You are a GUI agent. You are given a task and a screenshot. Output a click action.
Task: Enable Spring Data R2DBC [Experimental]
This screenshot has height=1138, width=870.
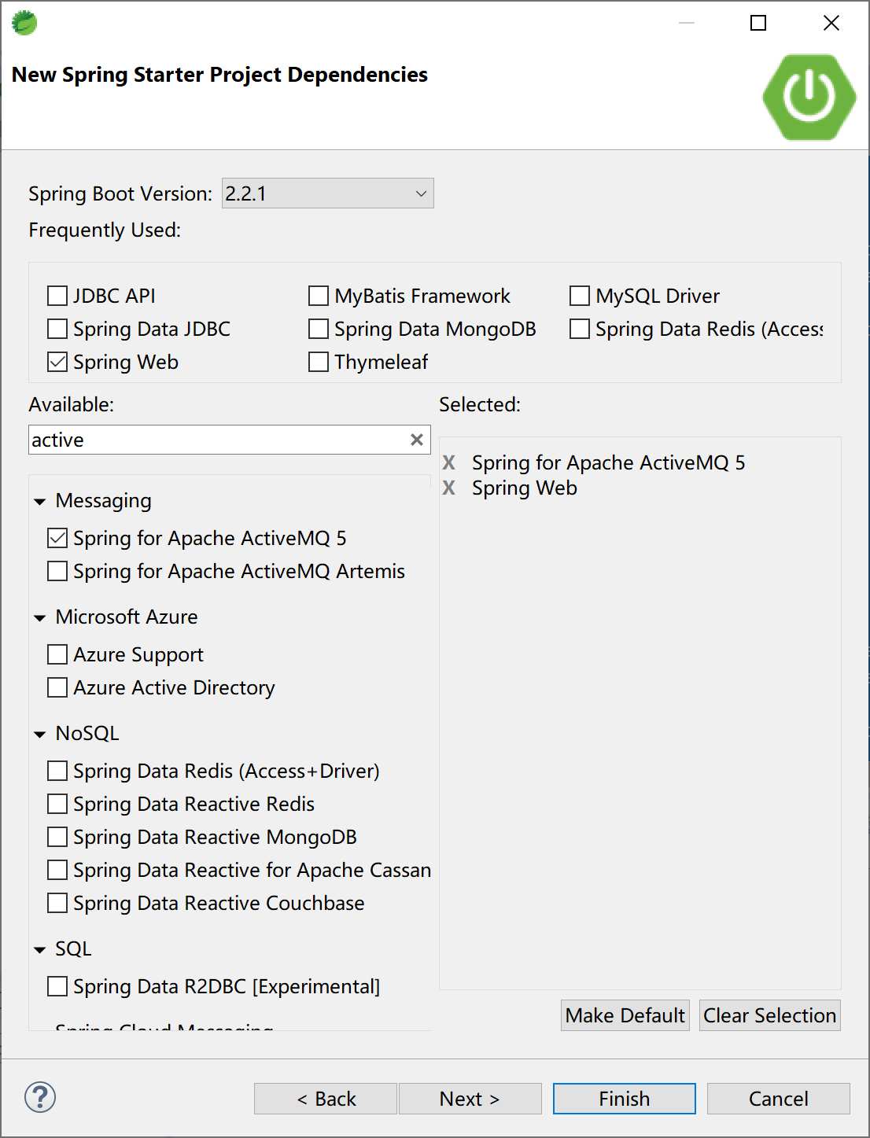coord(57,986)
